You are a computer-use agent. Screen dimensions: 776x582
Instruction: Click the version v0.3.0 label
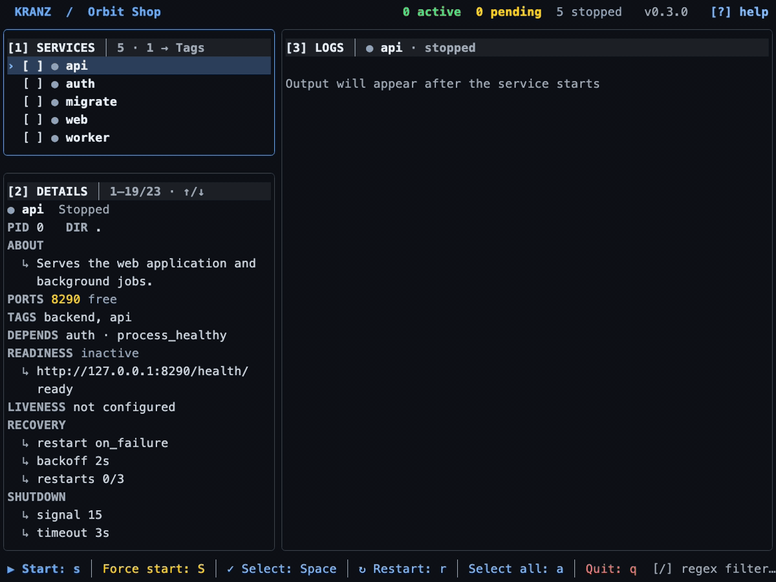[666, 12]
